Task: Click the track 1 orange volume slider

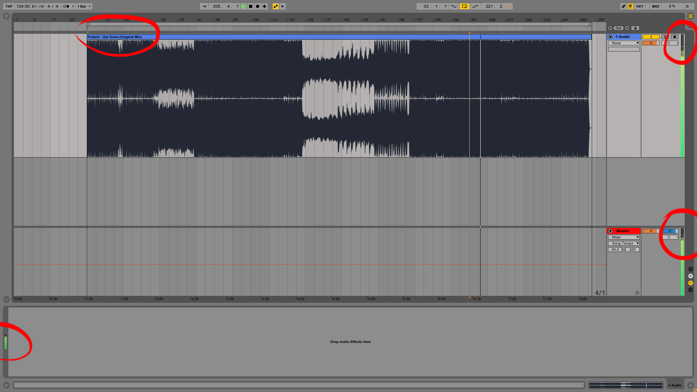Action: pos(651,43)
